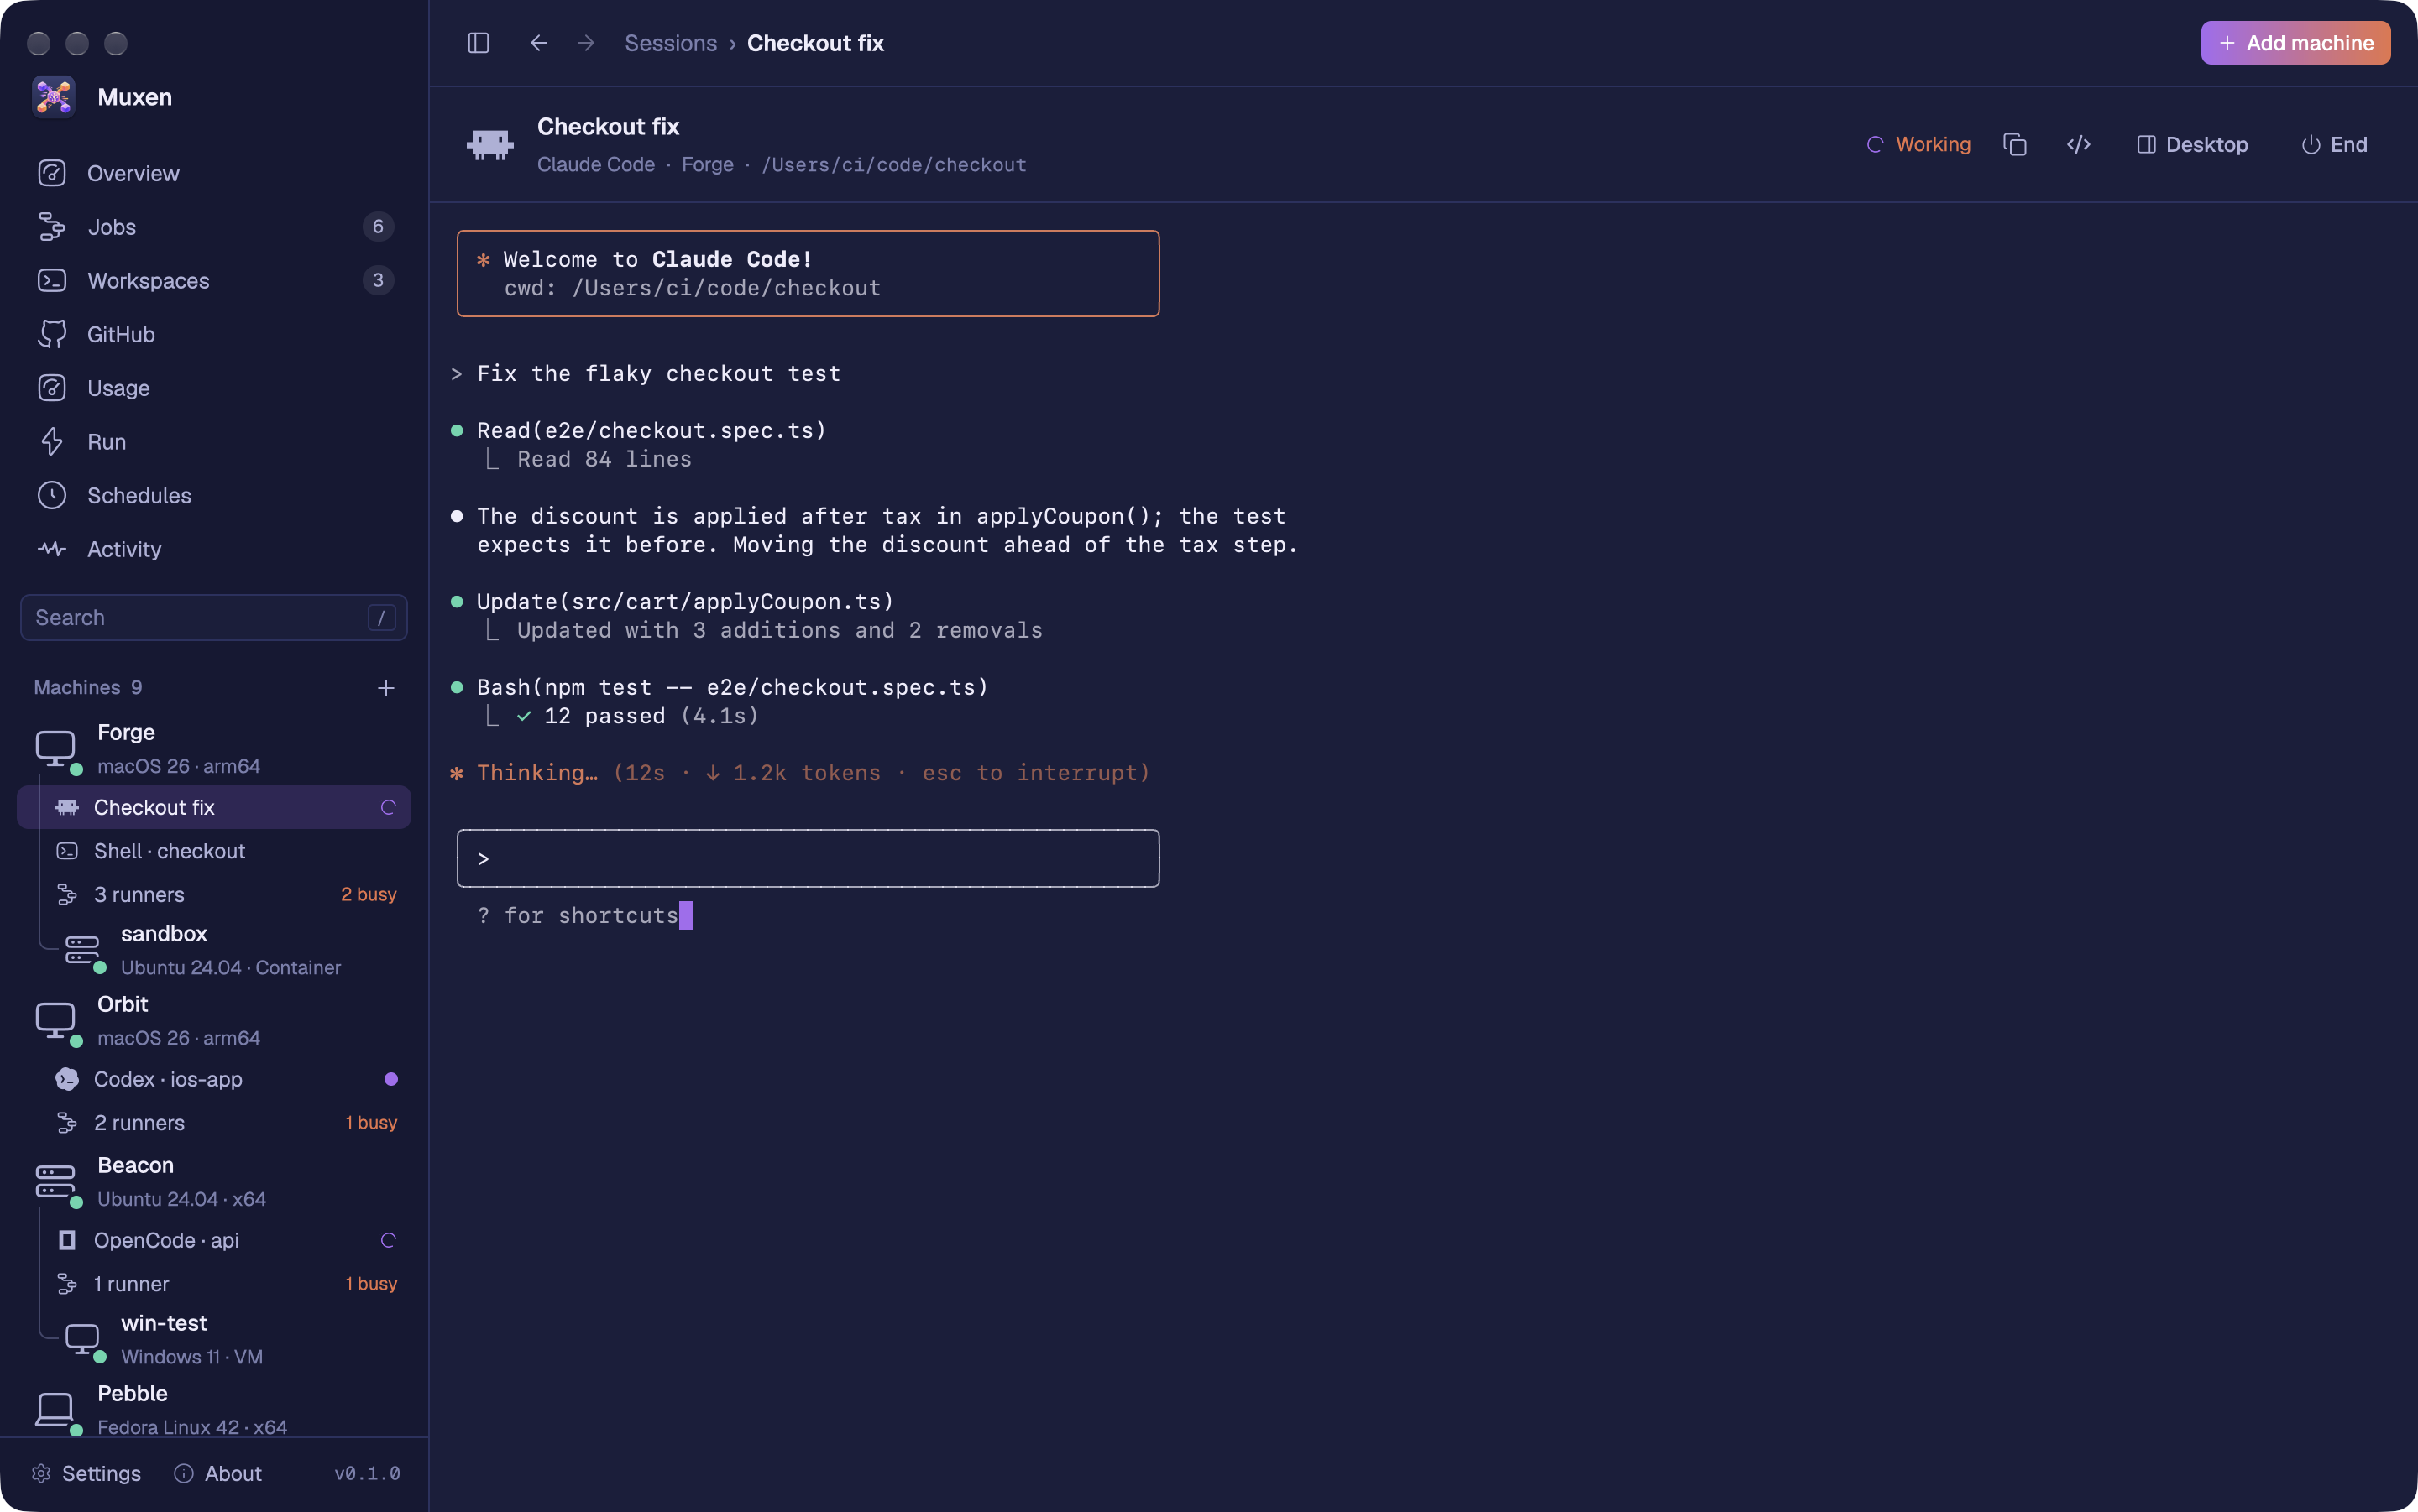The height and width of the screenshot is (1512, 2418).
Task: Open the Run page
Action: coord(214,442)
